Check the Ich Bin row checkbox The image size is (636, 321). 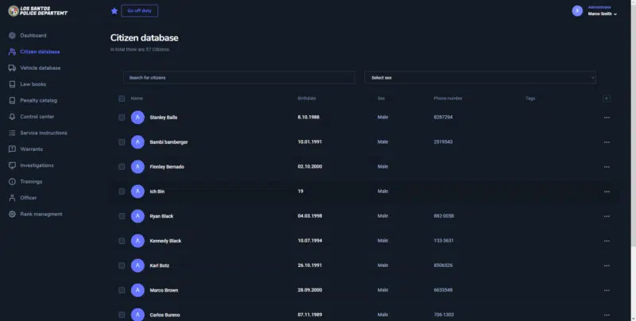(x=122, y=191)
